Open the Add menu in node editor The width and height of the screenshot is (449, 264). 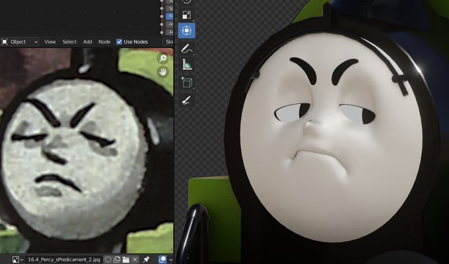87,41
